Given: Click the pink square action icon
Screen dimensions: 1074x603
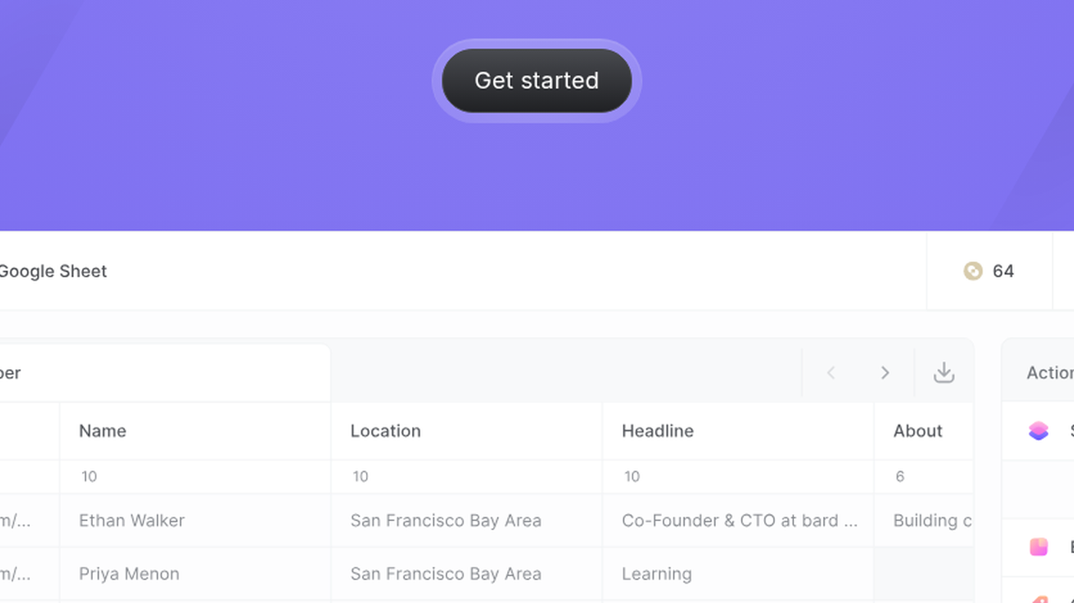Looking at the screenshot, I should point(1039,547).
